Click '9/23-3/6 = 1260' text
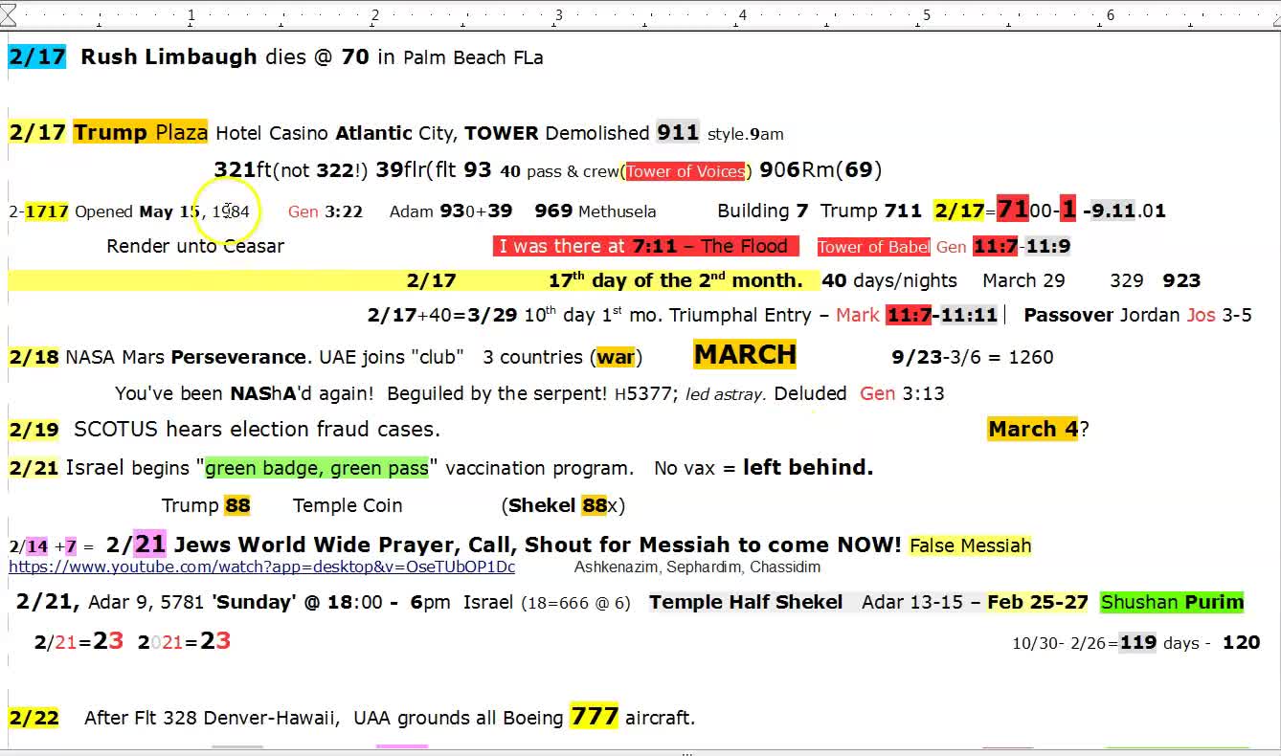Viewport: 1281px width, 756px height. 973,357
